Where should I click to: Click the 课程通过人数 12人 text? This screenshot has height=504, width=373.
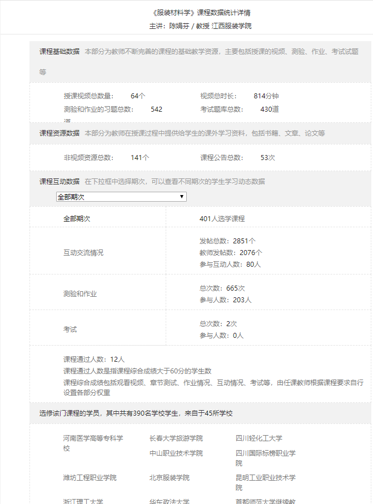(94, 360)
